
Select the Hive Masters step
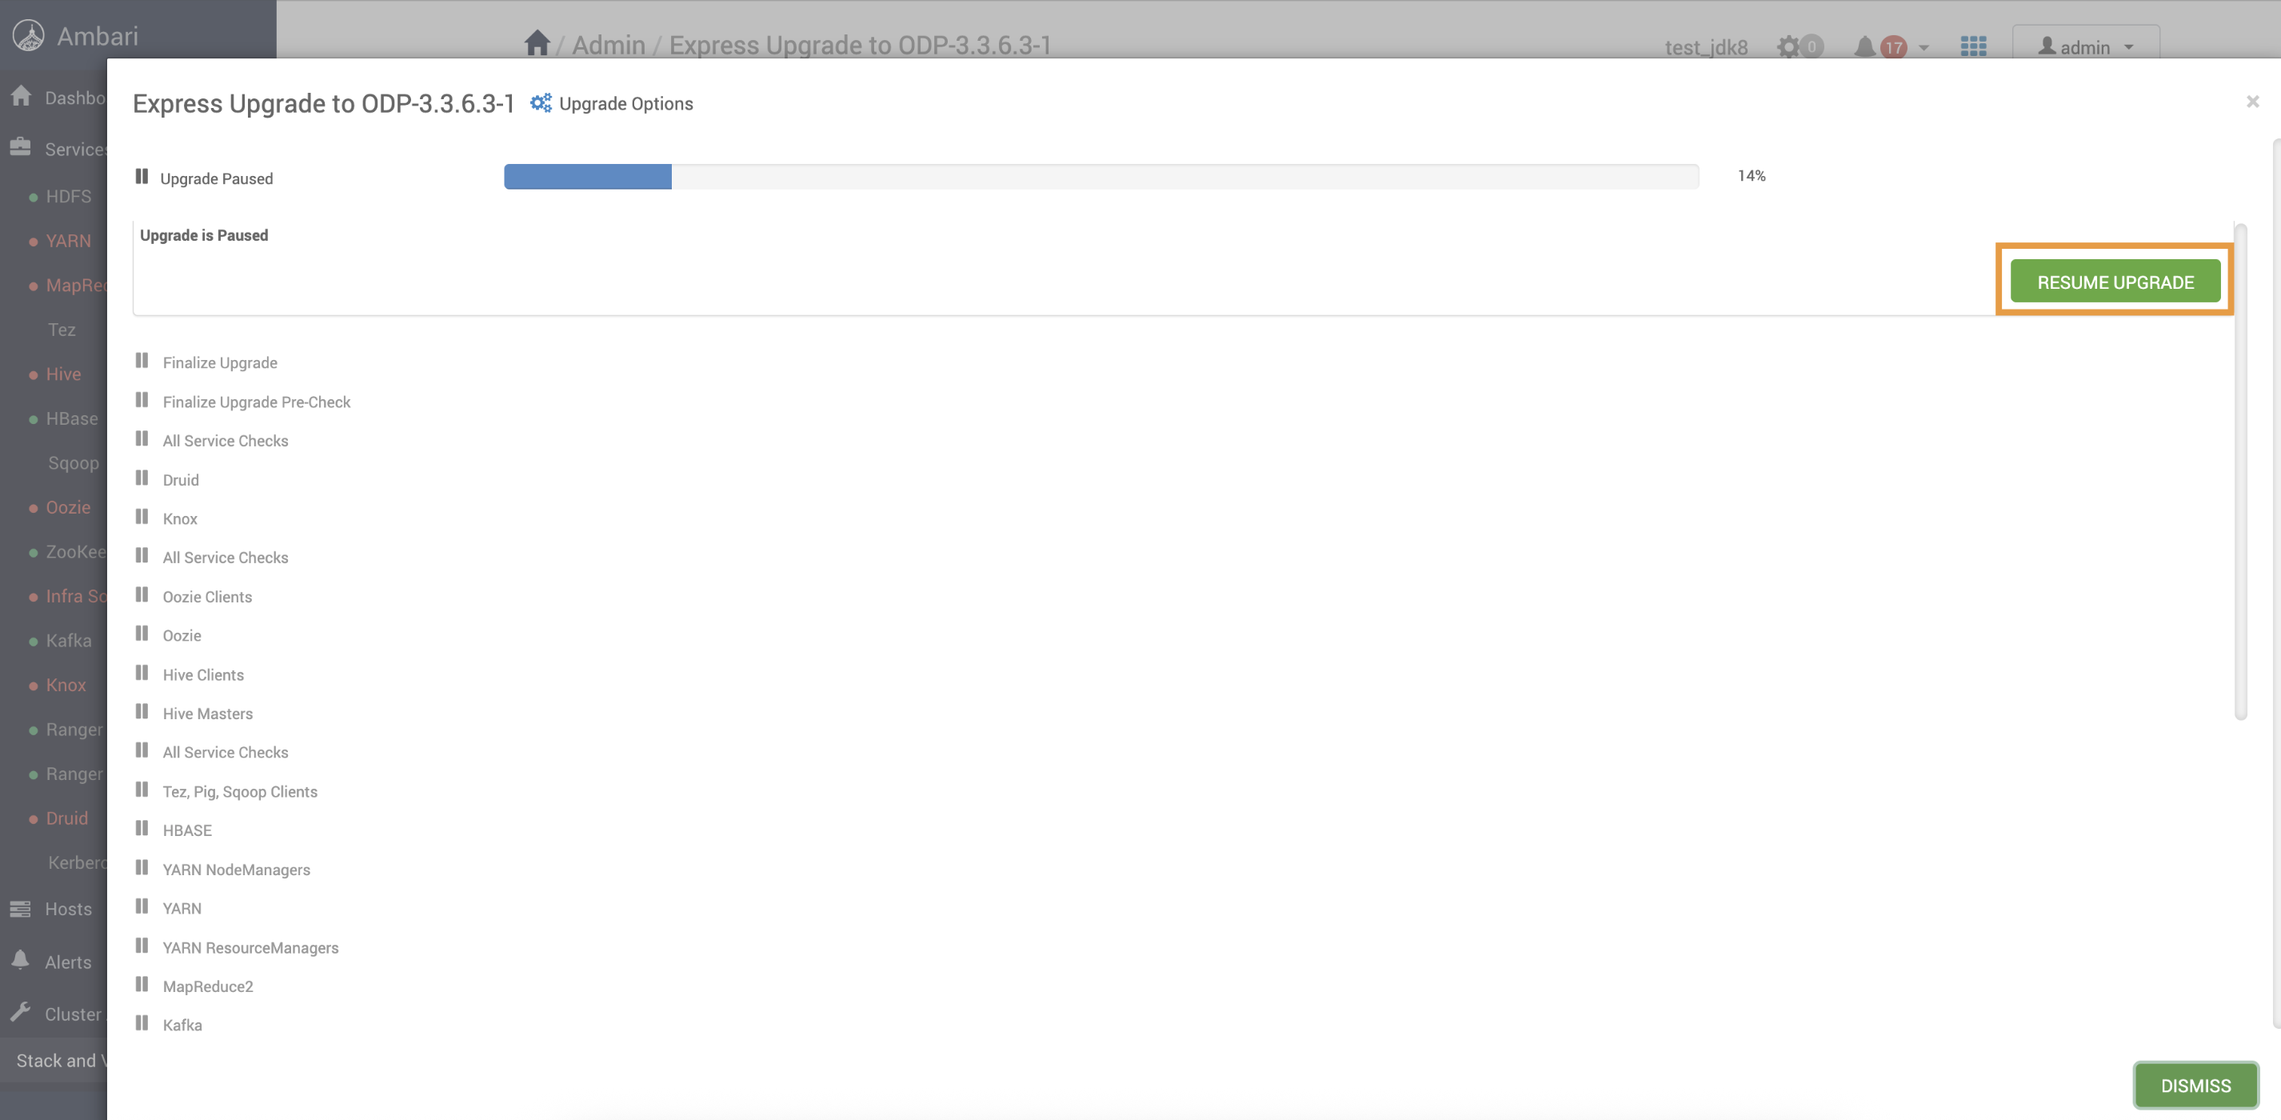tap(207, 714)
